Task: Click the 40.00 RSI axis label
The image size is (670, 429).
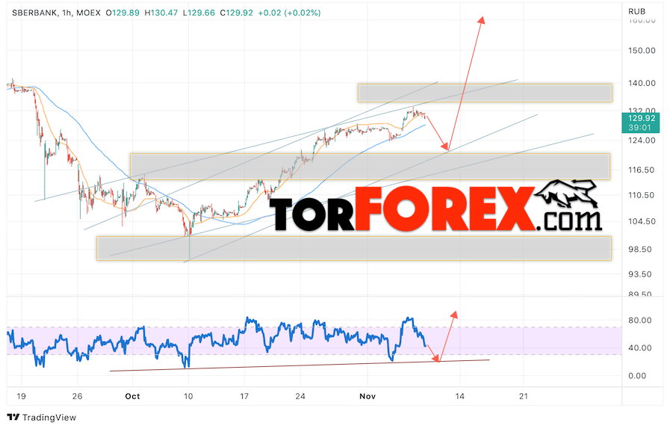Action: coord(639,348)
